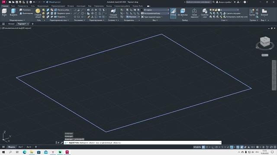Click the Autodesk App Store cart icon
Viewport: 277px width, 155px height.
(235, 2)
